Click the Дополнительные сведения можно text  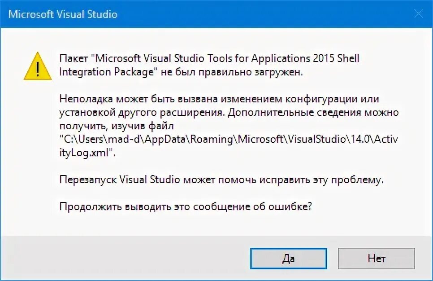pyautogui.click(x=313, y=113)
